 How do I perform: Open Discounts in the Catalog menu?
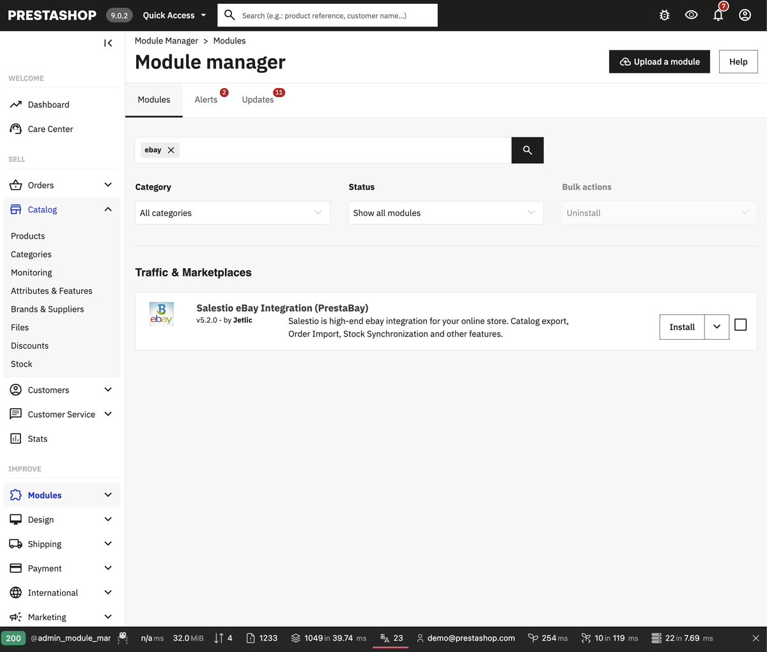(x=29, y=345)
